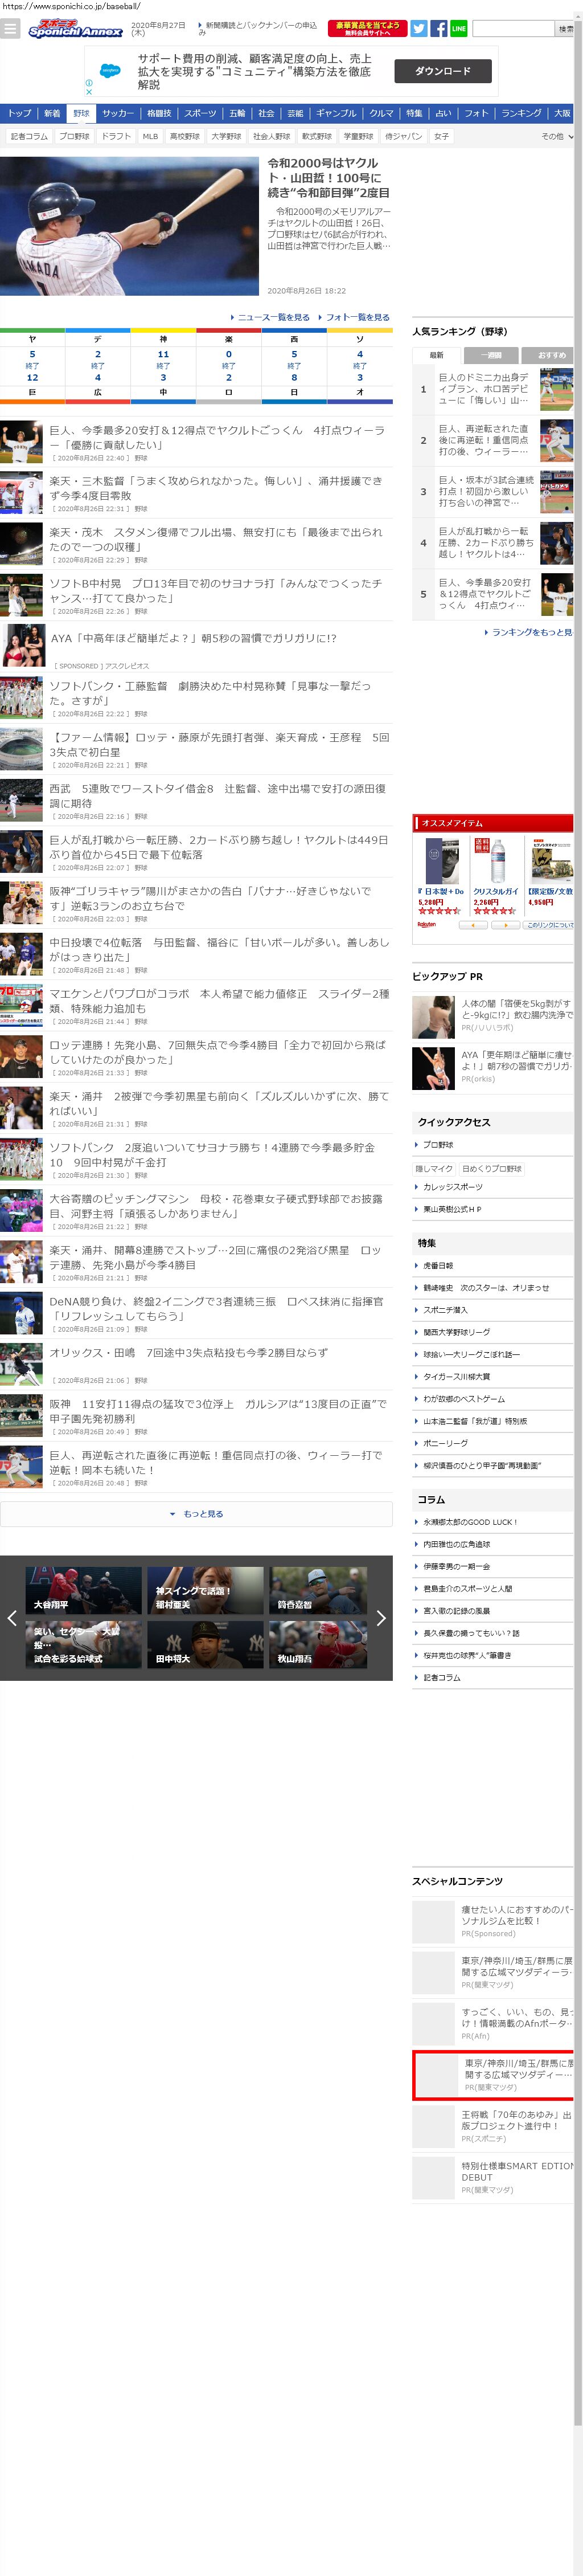Open 記者コラム in column list
This screenshot has width=583, height=2576.
[442, 1677]
